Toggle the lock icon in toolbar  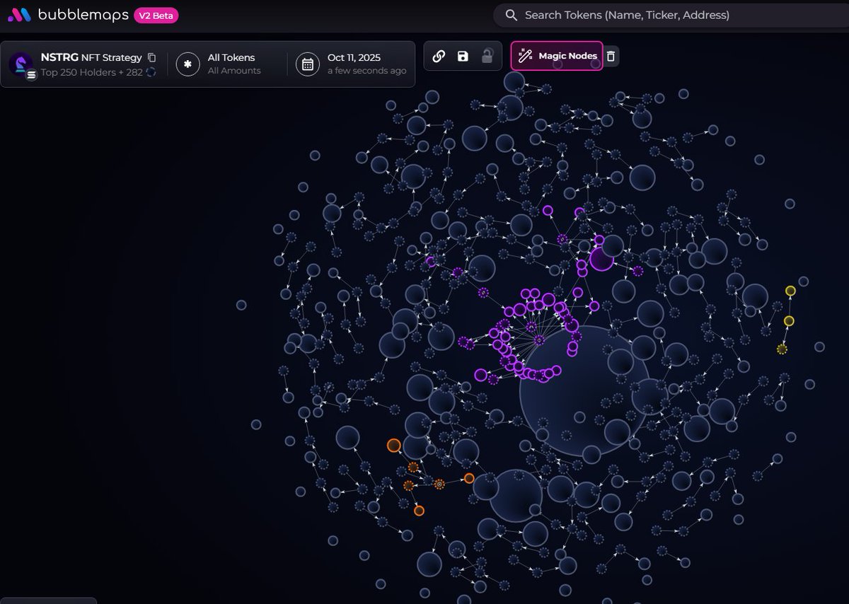tap(487, 57)
